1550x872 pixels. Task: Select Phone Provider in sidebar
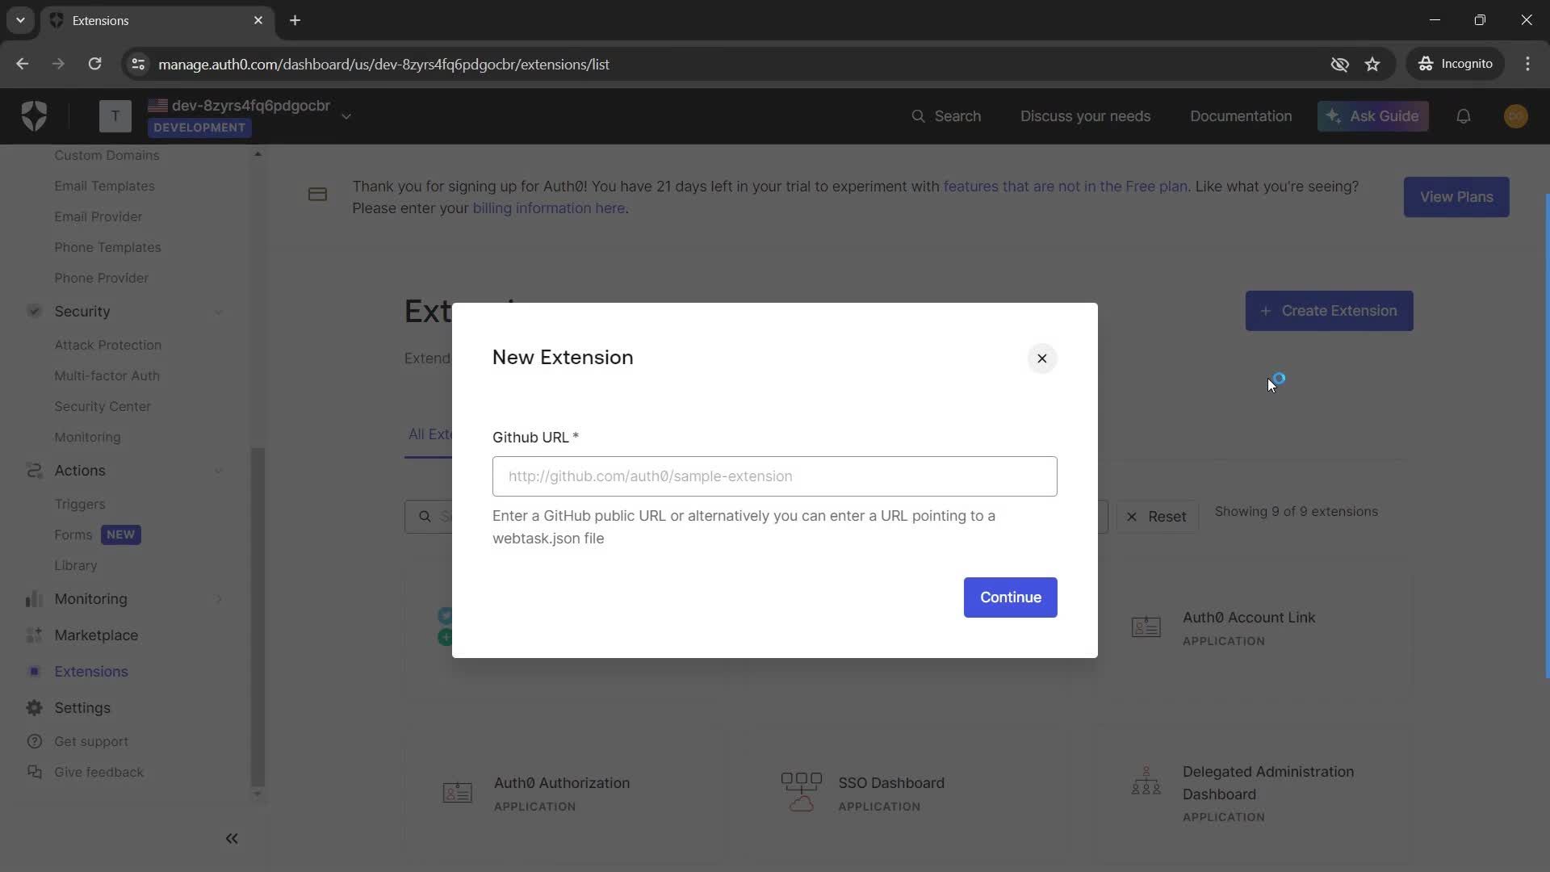(101, 278)
